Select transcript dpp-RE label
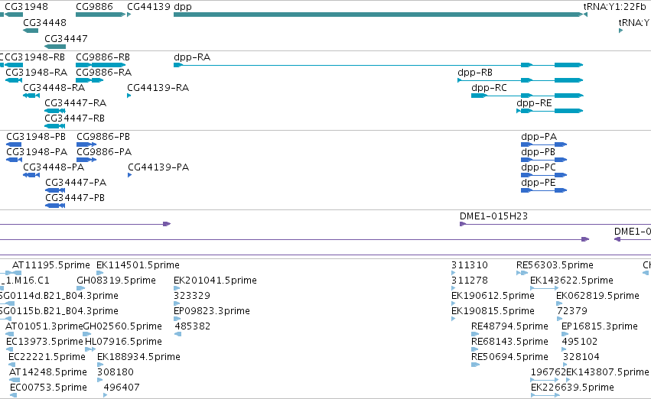This screenshot has height=399, width=651. 534,103
